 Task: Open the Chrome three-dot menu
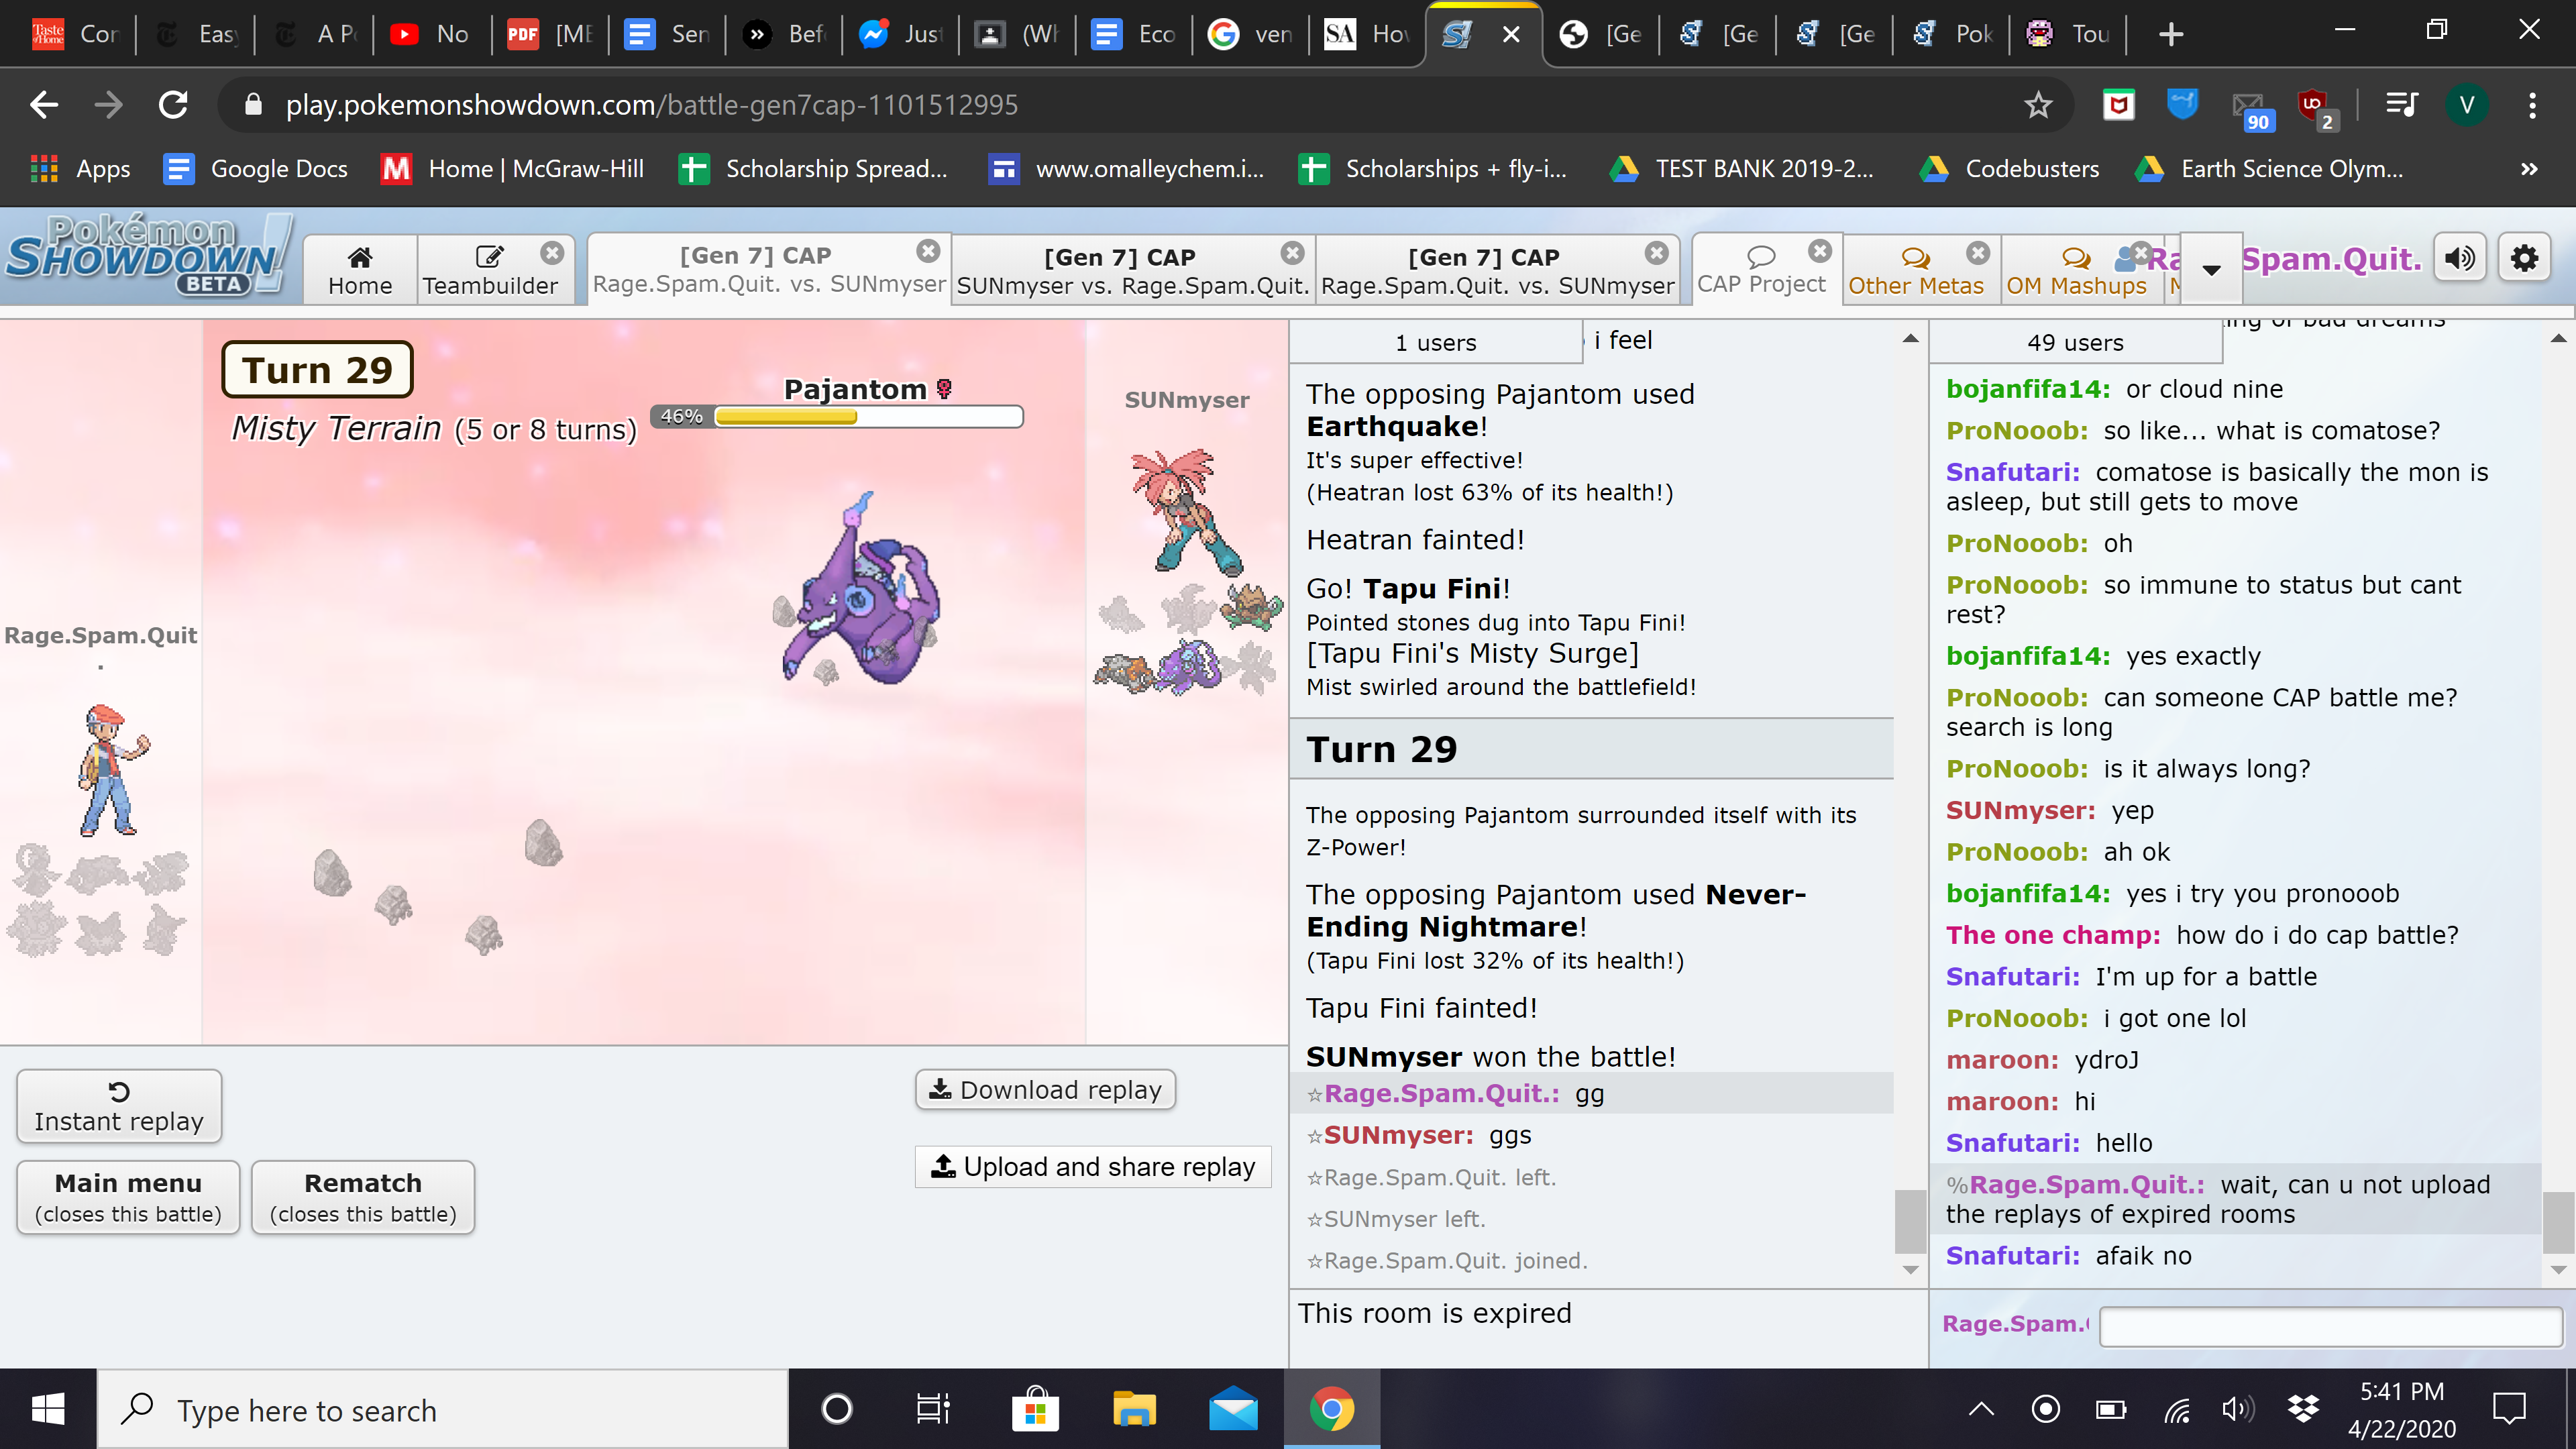tap(2532, 104)
